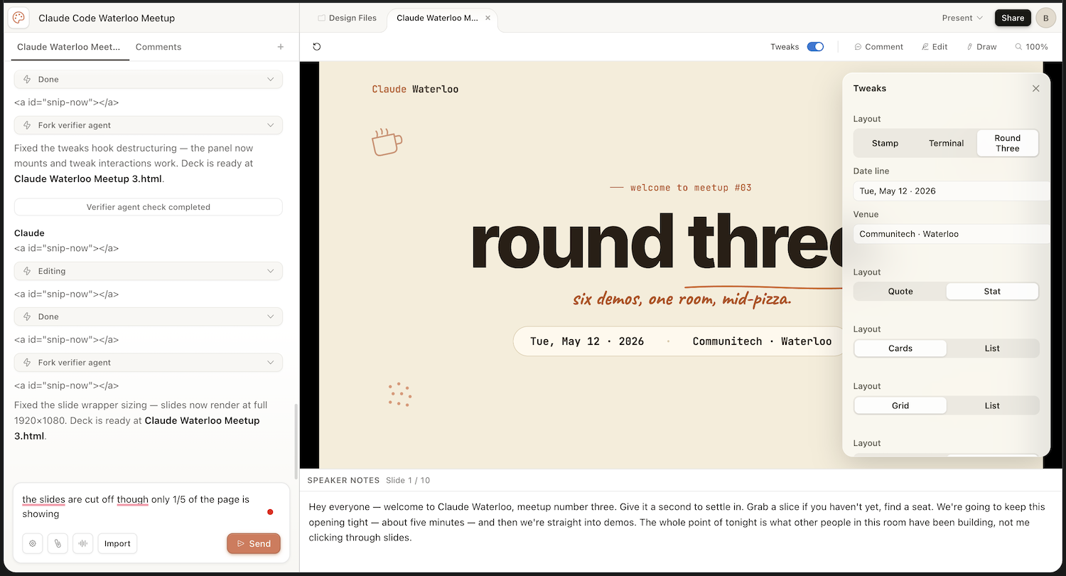Click the Slide 1 / 10 counter

click(408, 481)
